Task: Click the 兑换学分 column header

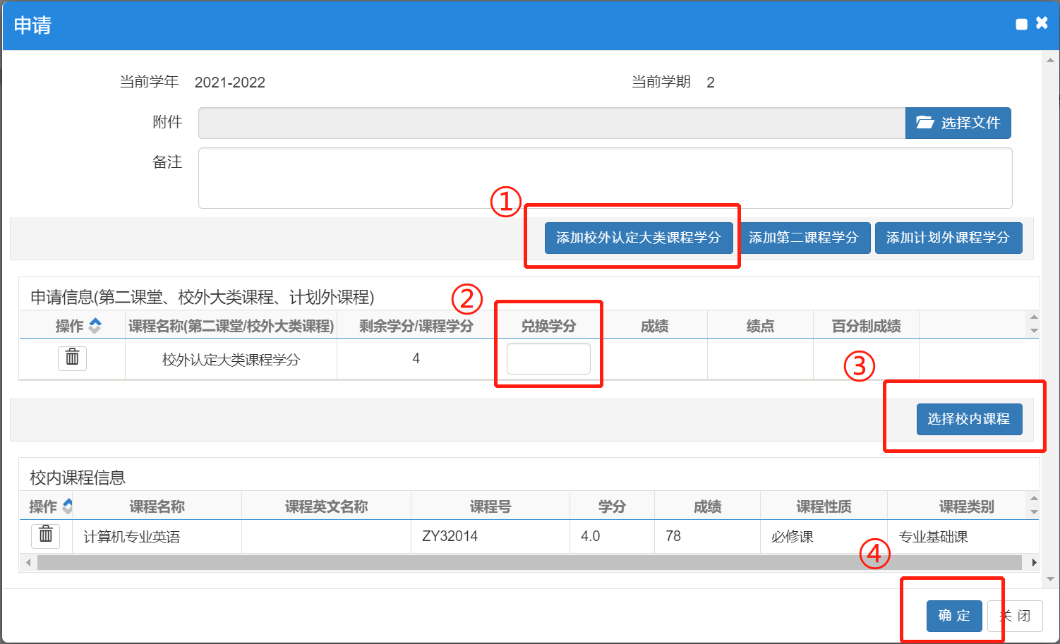Action: [548, 326]
